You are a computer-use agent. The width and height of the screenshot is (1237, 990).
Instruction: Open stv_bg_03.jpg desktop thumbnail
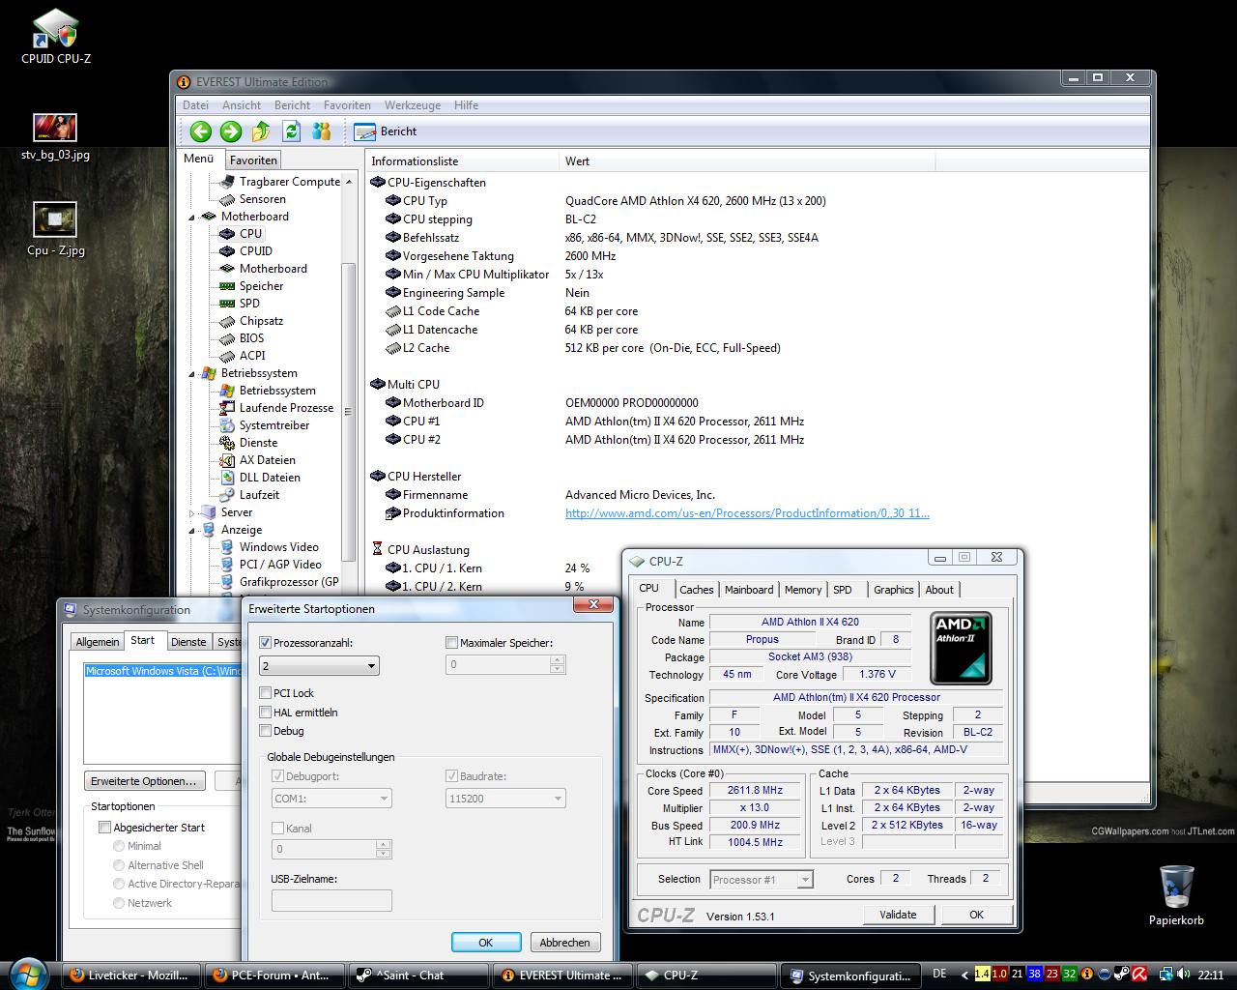tap(55, 128)
